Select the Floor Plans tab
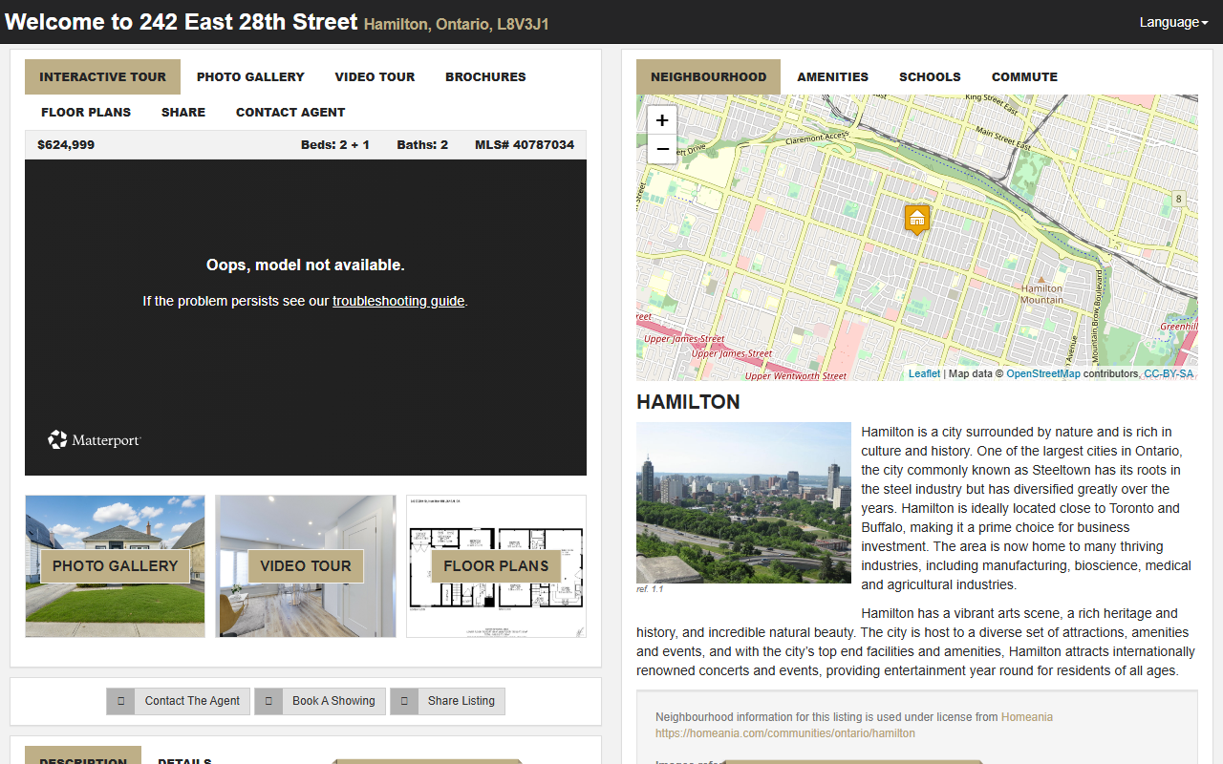1223x764 pixels. pos(86,112)
